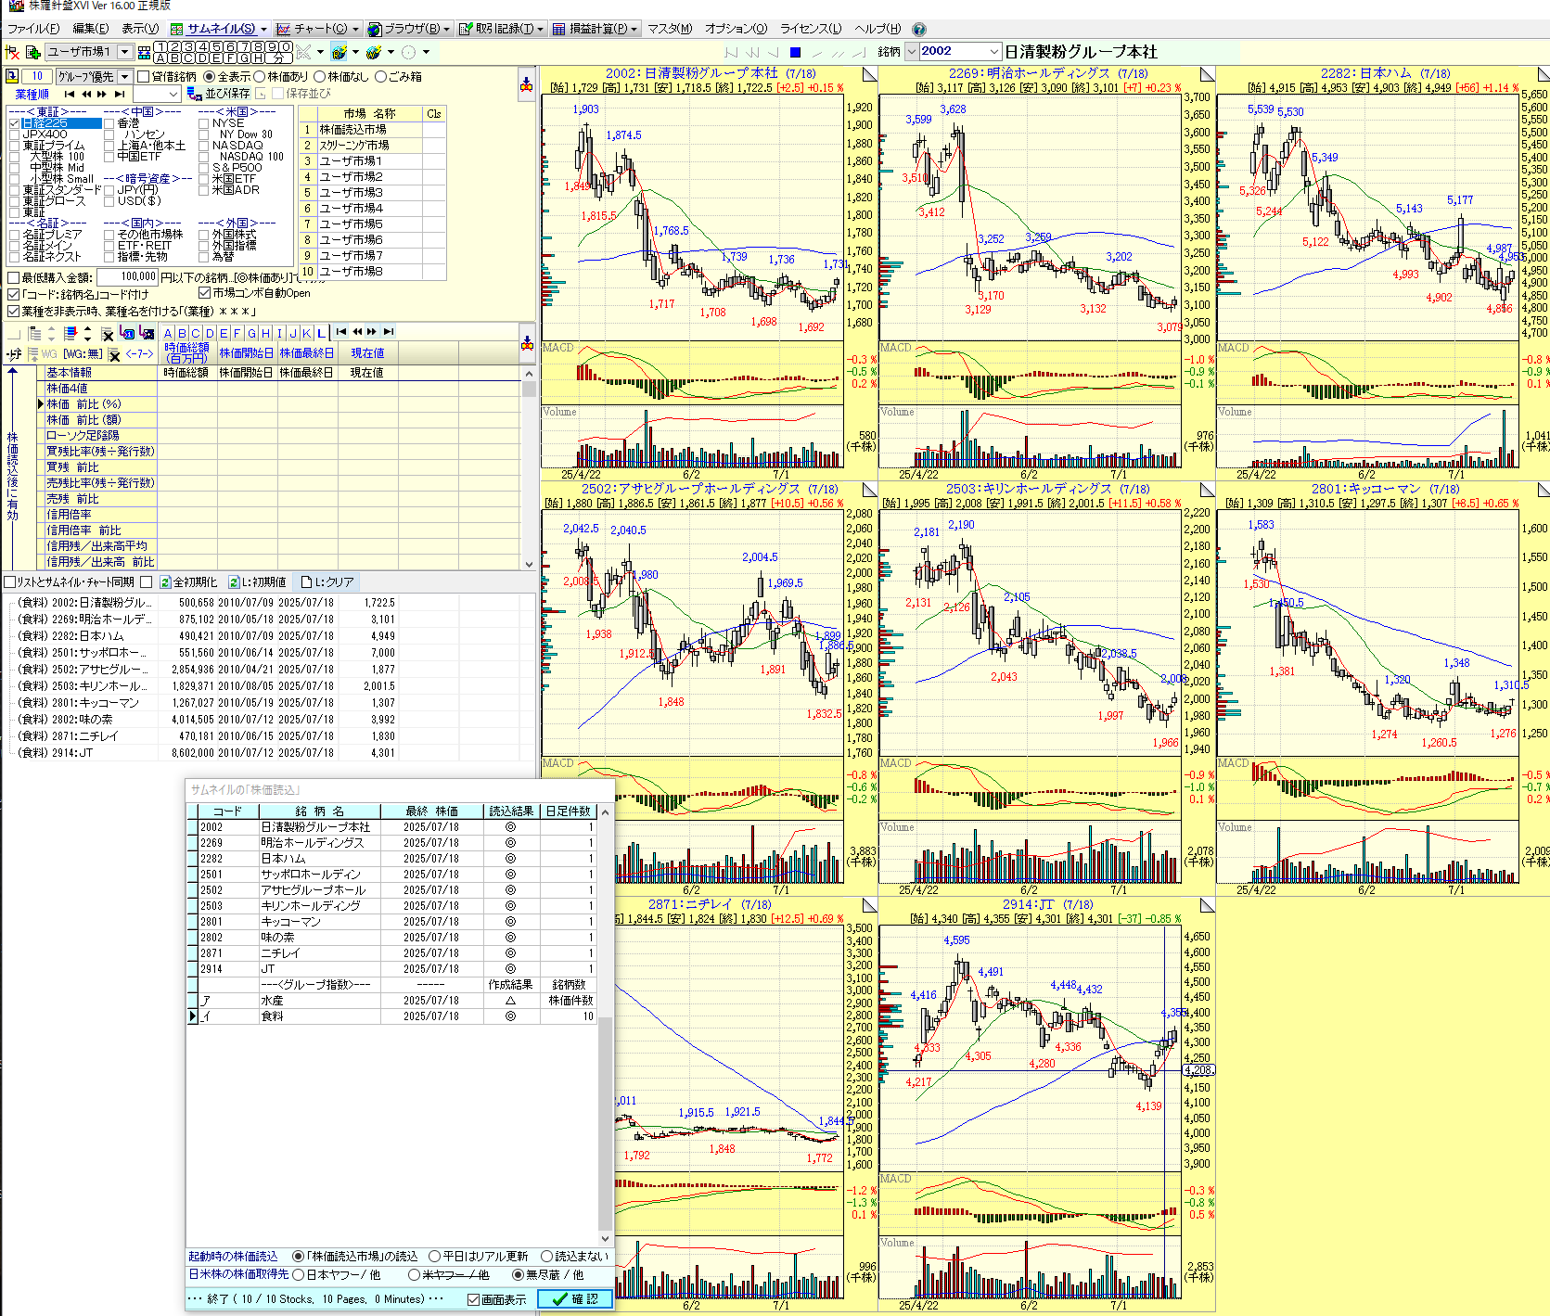1550x1316 pixels.
Task: Open the 表示 menu
Action: [x=140, y=29]
